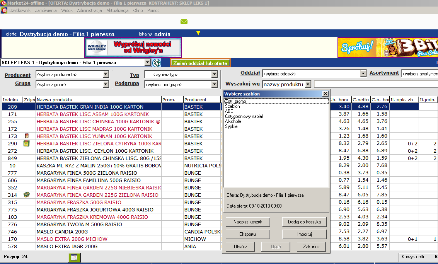Expand the wybierz typ dropdown
The image size is (438, 264).
pyautogui.click(x=214, y=74)
